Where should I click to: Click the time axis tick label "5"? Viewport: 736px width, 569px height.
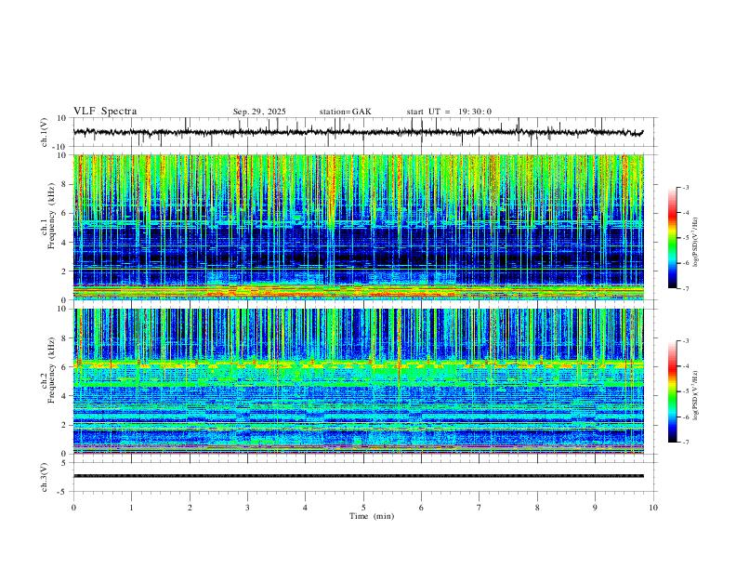coord(363,508)
